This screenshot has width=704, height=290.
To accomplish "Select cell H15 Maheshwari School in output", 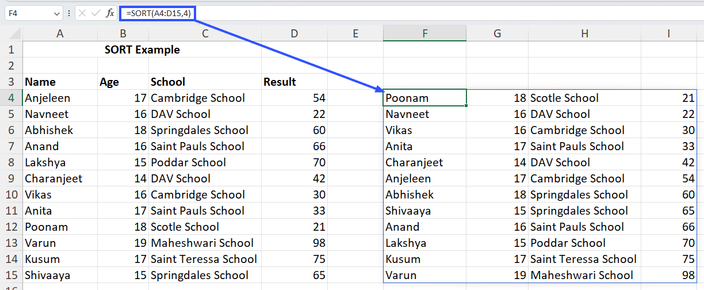I will click(x=584, y=275).
